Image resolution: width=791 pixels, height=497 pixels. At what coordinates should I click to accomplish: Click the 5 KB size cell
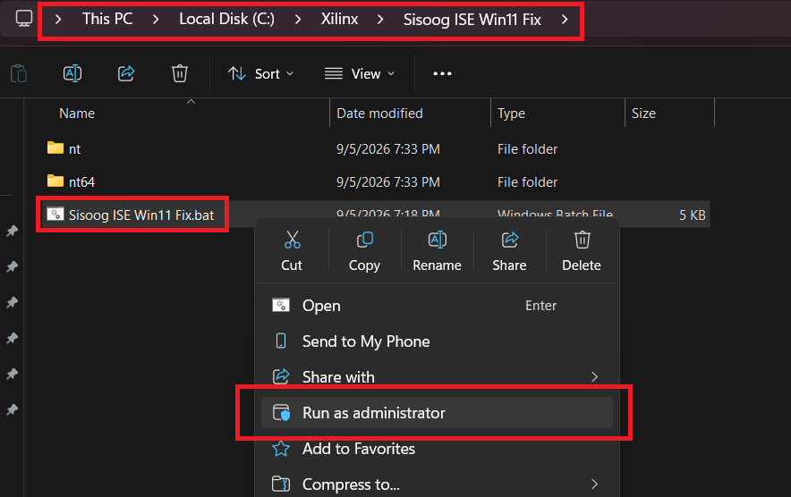point(693,215)
